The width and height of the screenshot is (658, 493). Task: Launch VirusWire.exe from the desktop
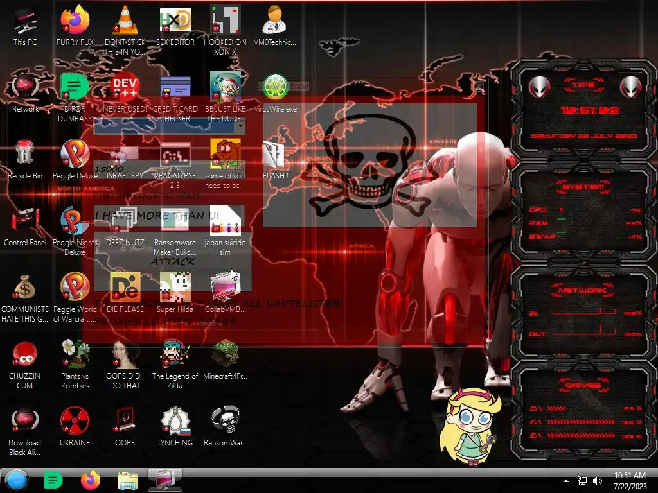[275, 93]
